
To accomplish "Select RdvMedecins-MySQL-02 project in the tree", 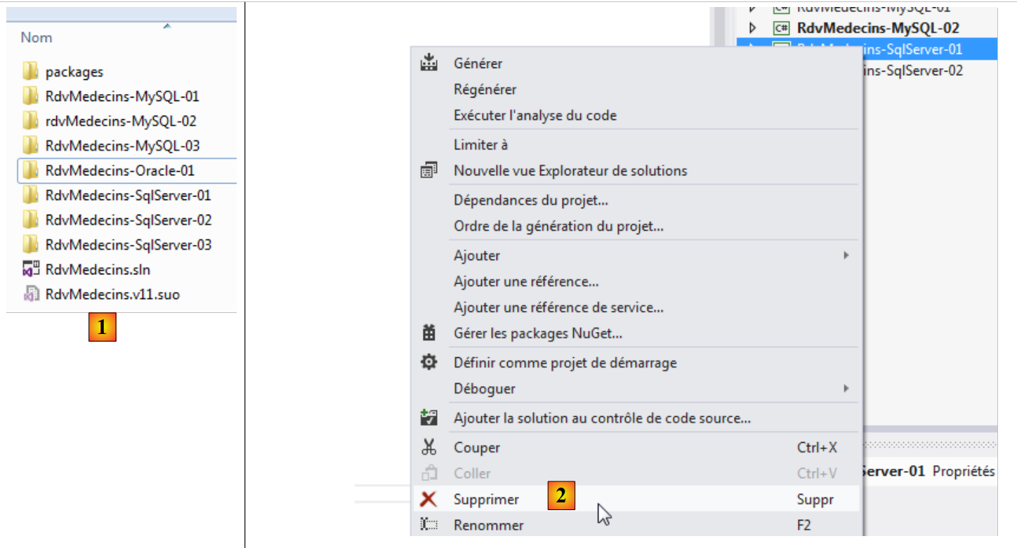I will point(878,29).
